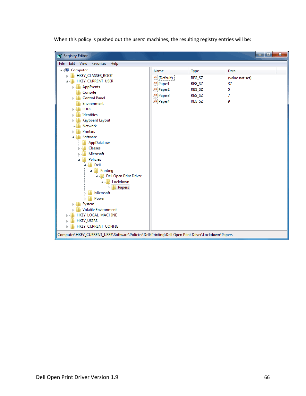
Task: Click the Printers folder icon
Action: click(x=78, y=131)
